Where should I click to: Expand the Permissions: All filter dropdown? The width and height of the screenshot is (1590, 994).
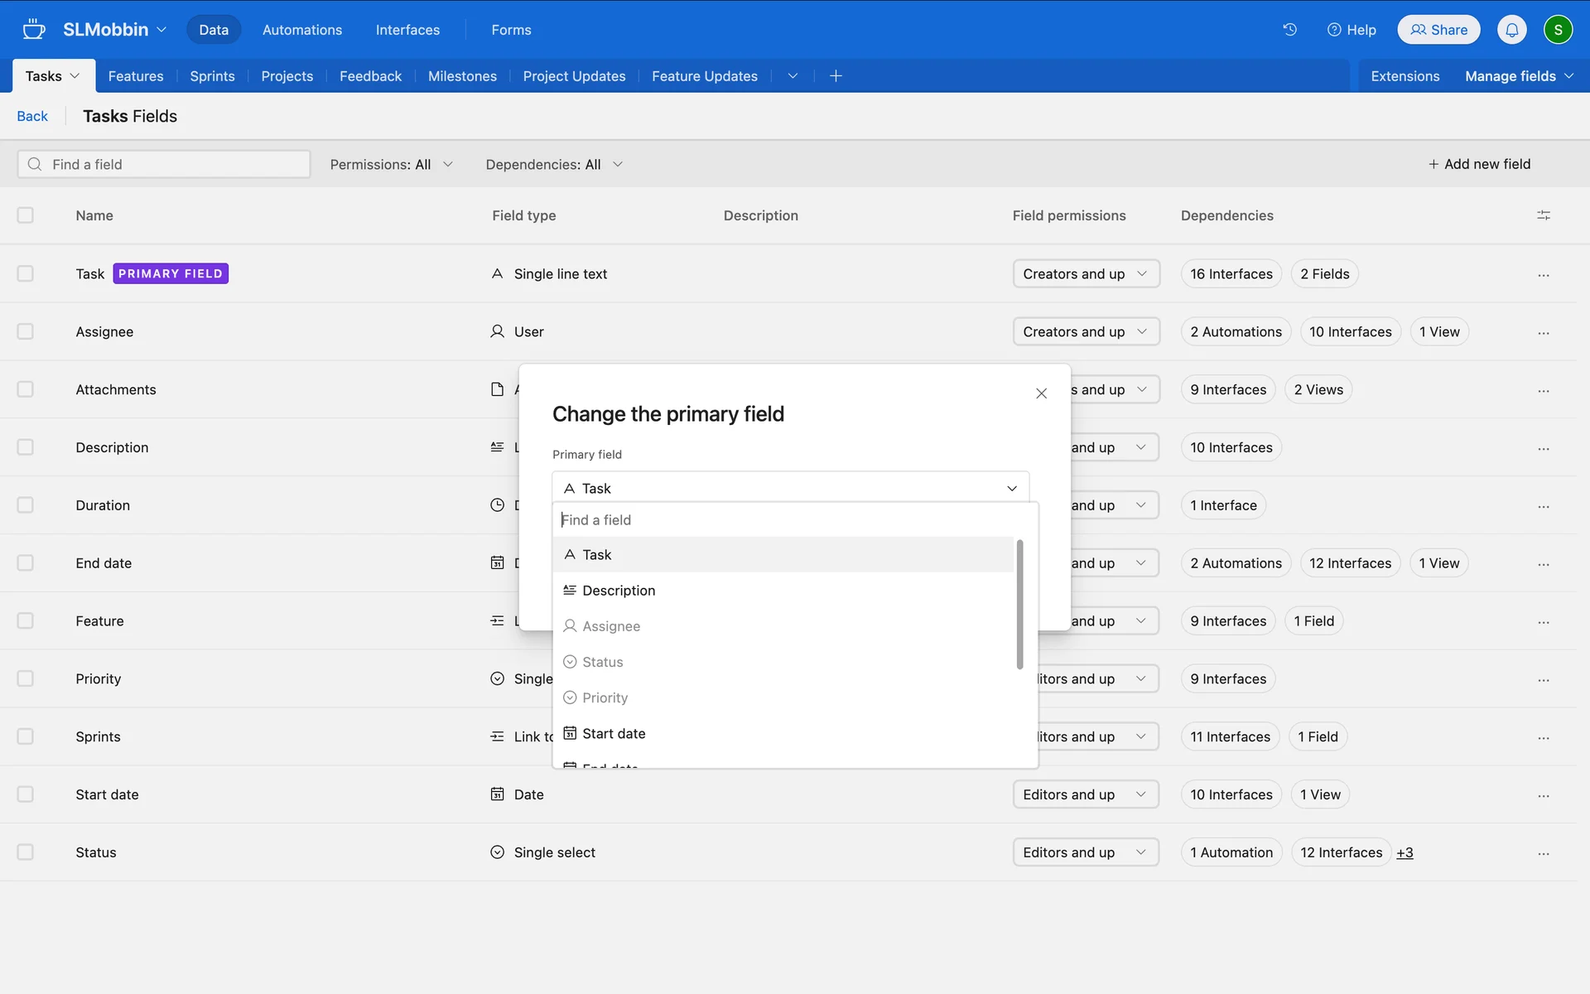click(391, 164)
